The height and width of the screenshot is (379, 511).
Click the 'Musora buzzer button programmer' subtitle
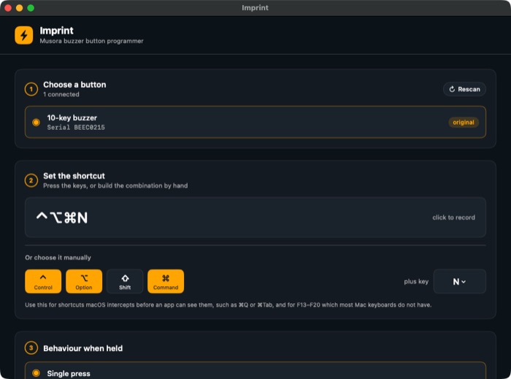pos(91,41)
